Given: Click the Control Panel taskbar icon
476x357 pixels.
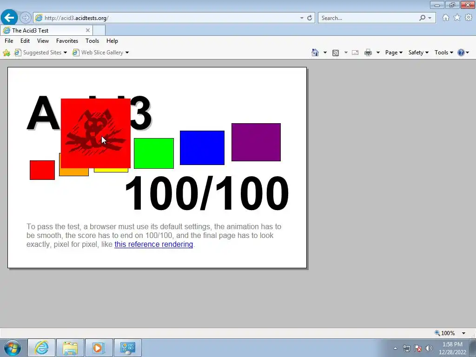Looking at the screenshot, I should [127, 348].
